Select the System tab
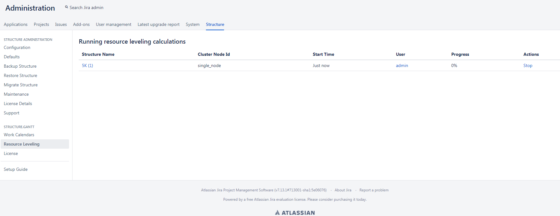560x216 pixels. pos(192,24)
